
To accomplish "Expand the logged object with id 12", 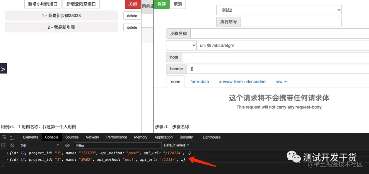I will [x=8, y=153].
